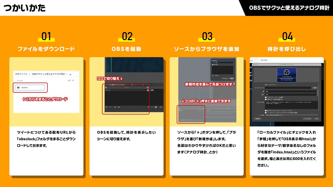The height and width of the screenshot is (187, 333).
Task: Add a scene with the scenes panel plus icon
Action: [107, 107]
